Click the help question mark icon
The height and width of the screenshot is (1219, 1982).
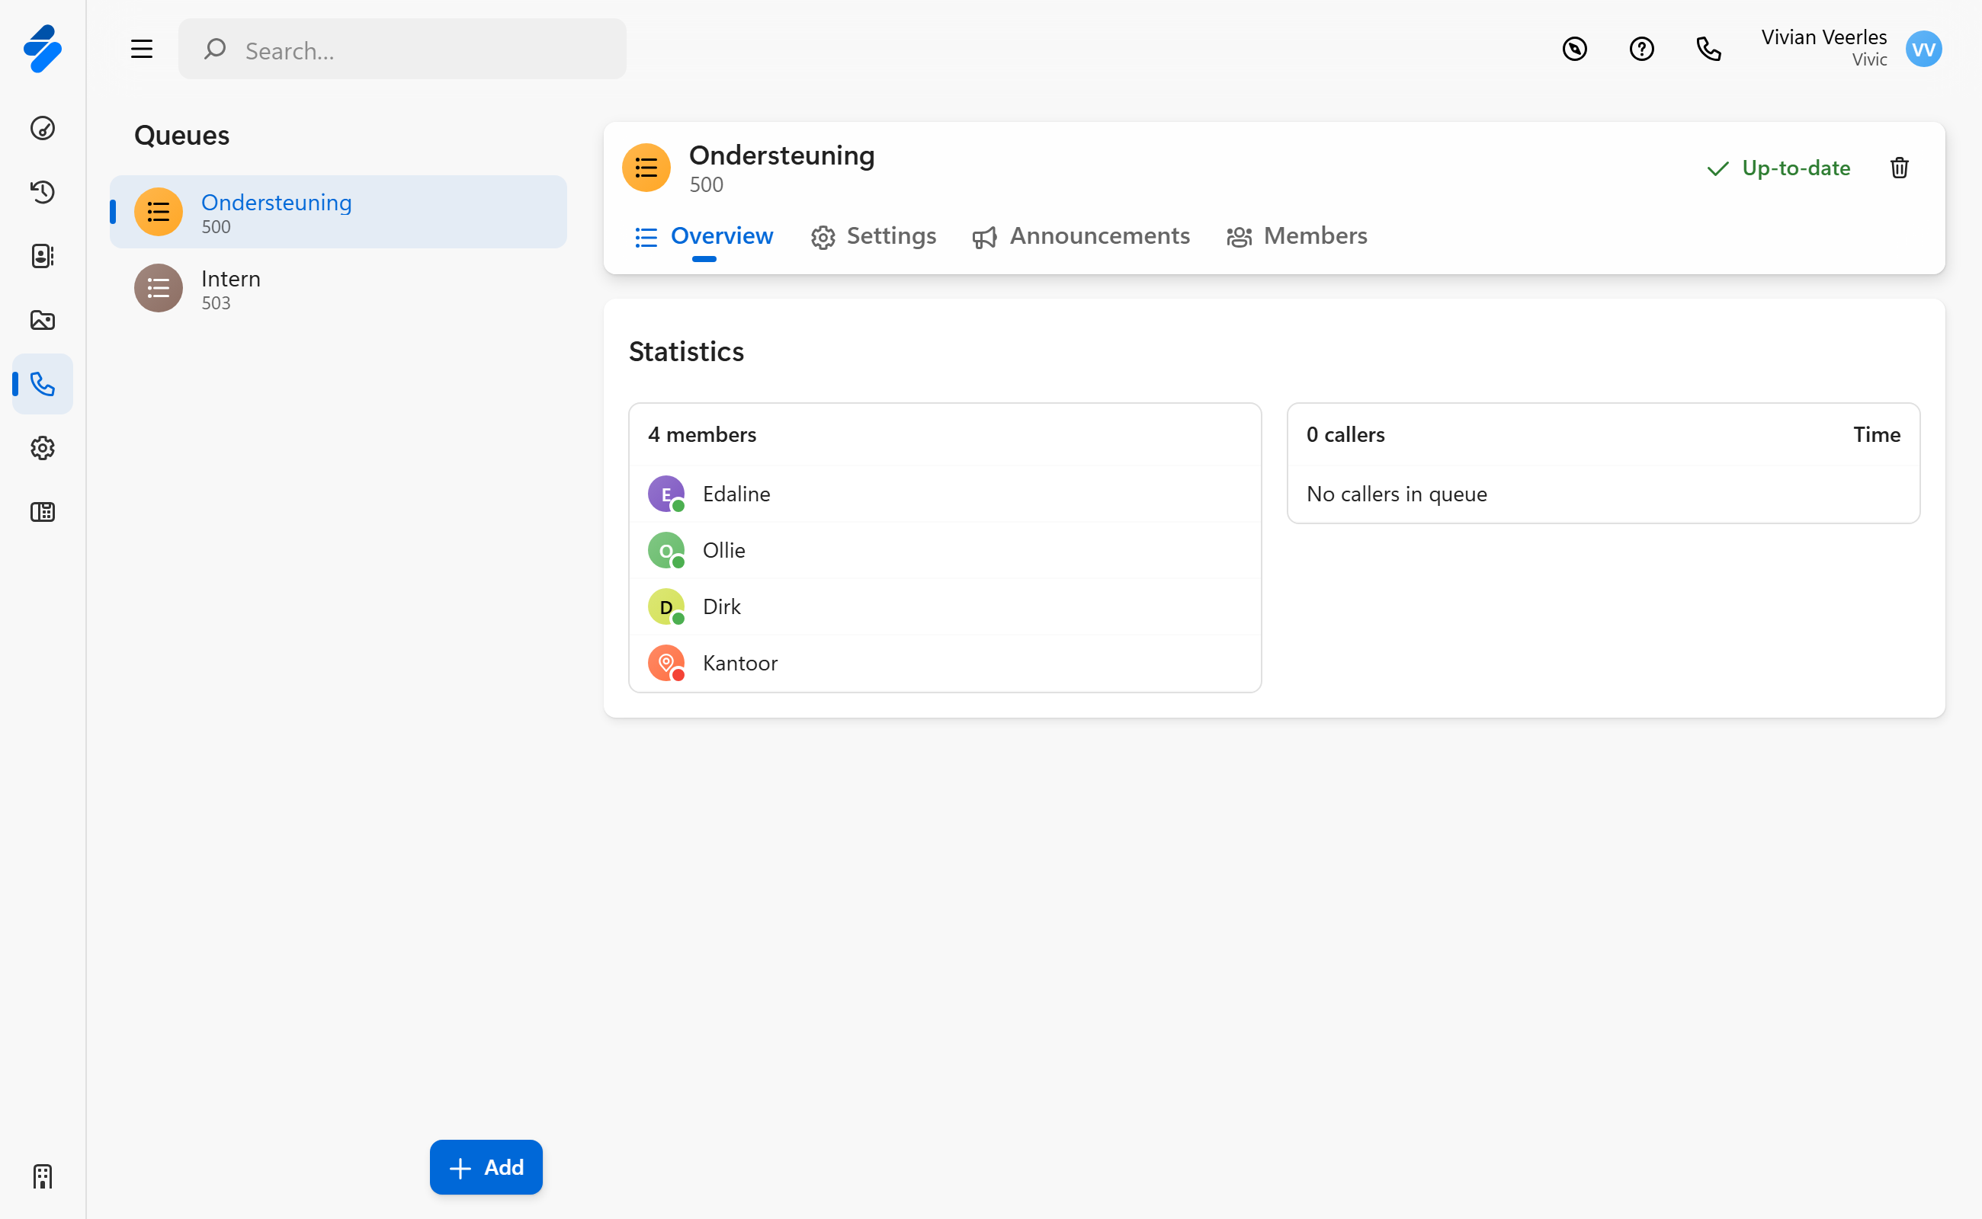tap(1640, 50)
